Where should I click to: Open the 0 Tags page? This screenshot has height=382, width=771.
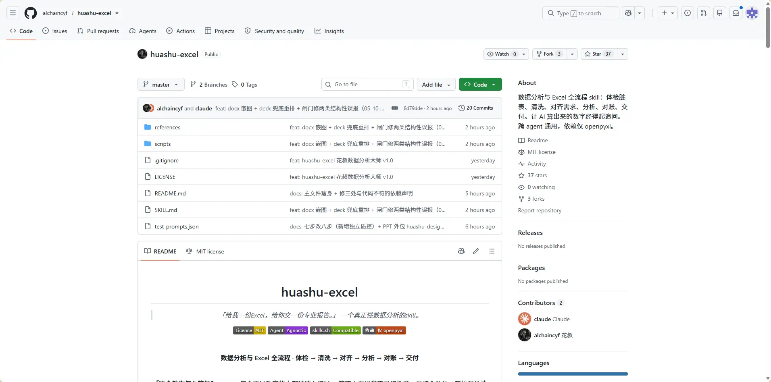244,85
